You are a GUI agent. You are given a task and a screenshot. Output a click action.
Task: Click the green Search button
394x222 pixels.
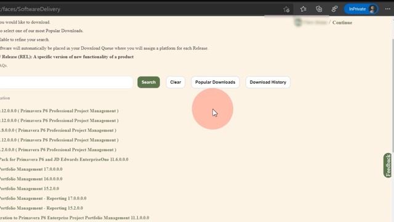(148, 82)
